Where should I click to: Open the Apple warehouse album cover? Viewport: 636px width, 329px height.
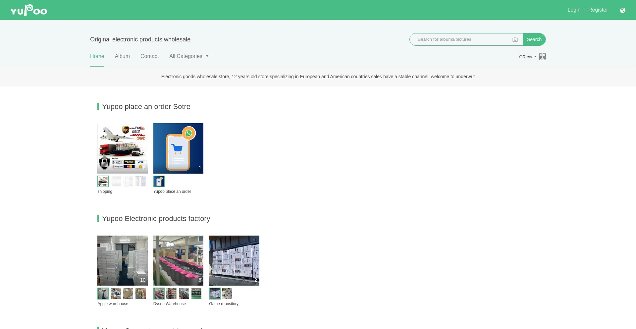click(123, 260)
